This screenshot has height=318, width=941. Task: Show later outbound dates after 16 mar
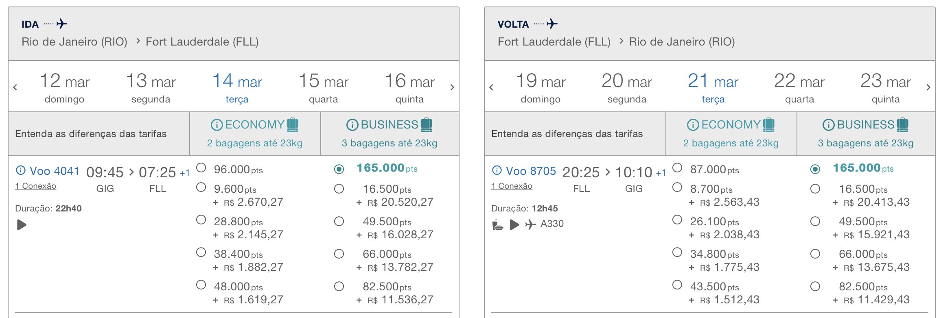coord(452,87)
